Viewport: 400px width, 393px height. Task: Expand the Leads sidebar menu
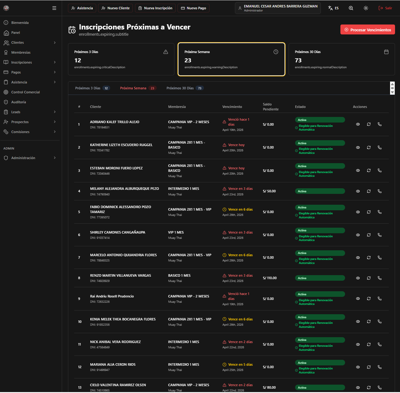point(30,112)
